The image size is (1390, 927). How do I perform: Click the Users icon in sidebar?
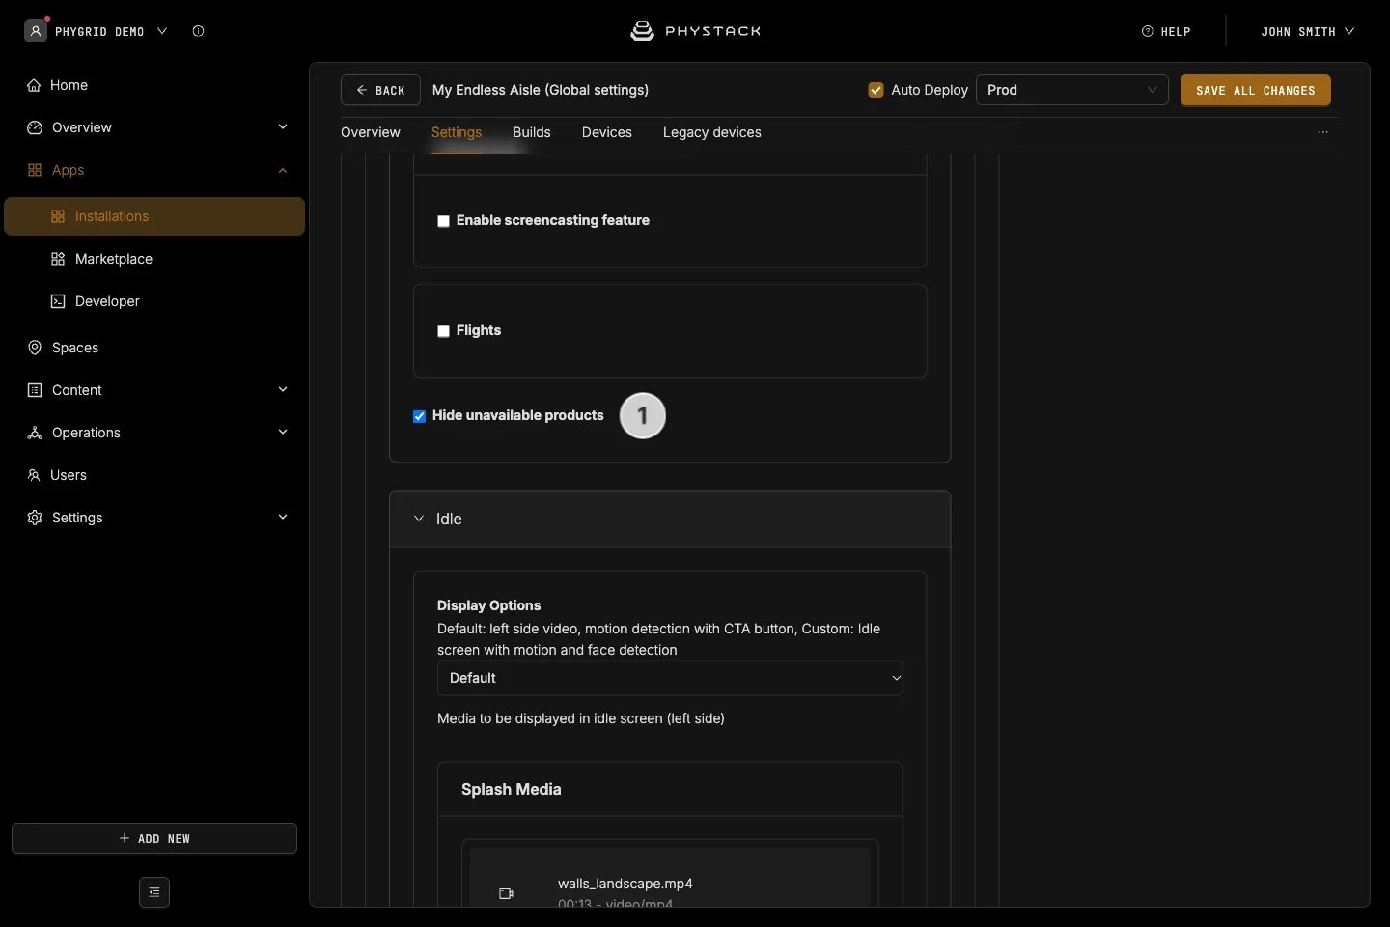(x=34, y=475)
